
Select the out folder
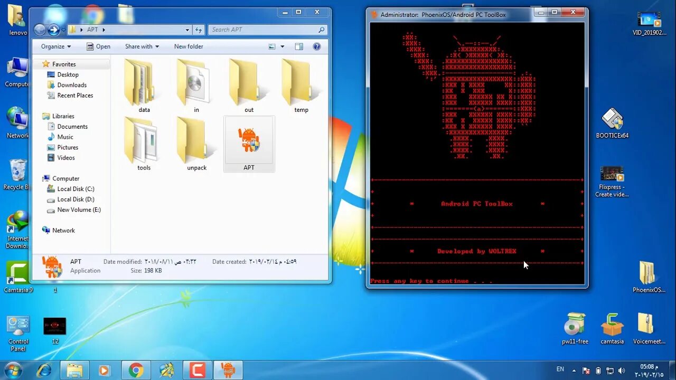click(x=249, y=85)
